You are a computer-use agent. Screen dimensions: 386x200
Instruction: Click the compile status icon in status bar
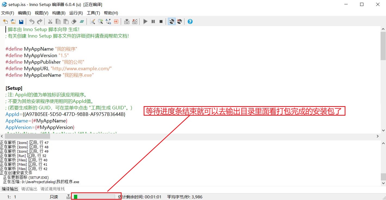pos(69,197)
